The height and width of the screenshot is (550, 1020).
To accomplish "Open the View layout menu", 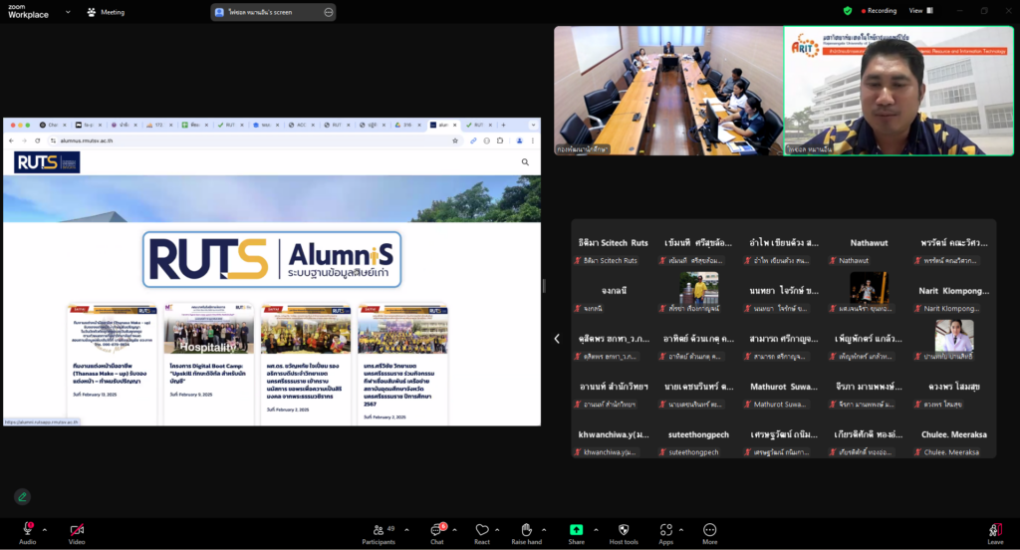I will [918, 11].
